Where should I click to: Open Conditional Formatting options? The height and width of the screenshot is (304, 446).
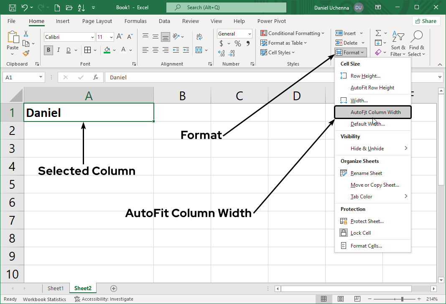(293, 33)
